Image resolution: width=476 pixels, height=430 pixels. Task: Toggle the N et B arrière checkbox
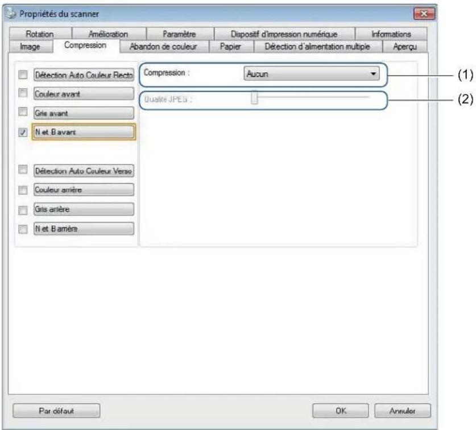pos(23,229)
